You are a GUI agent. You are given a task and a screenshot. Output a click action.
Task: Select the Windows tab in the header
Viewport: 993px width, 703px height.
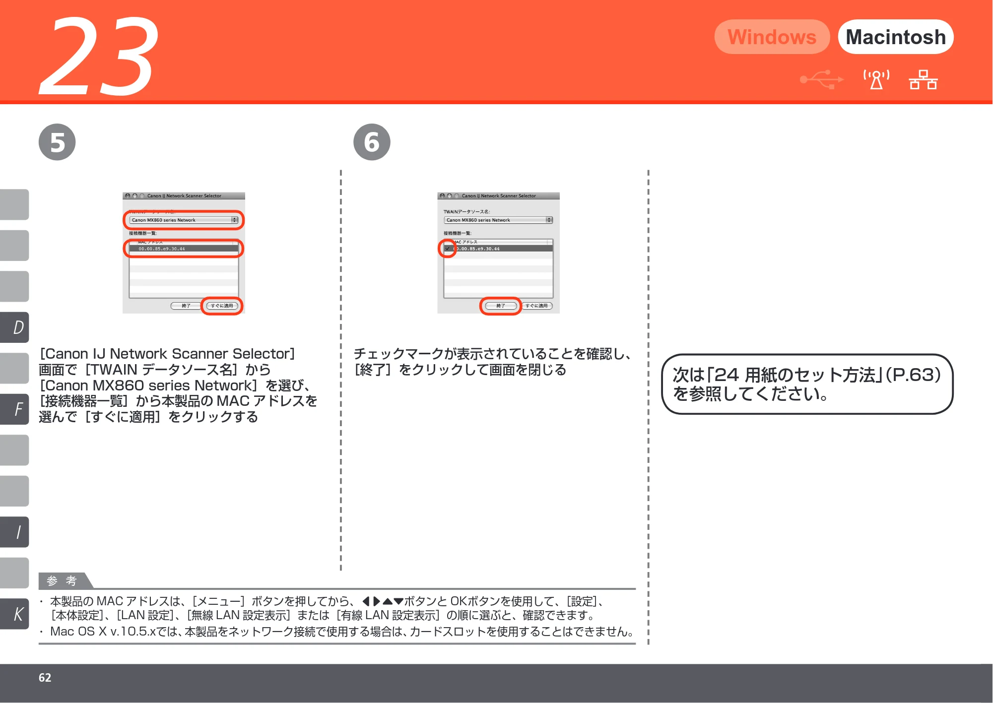tap(772, 37)
